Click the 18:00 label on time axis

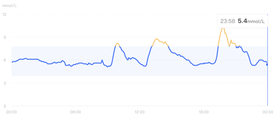pos(204,112)
